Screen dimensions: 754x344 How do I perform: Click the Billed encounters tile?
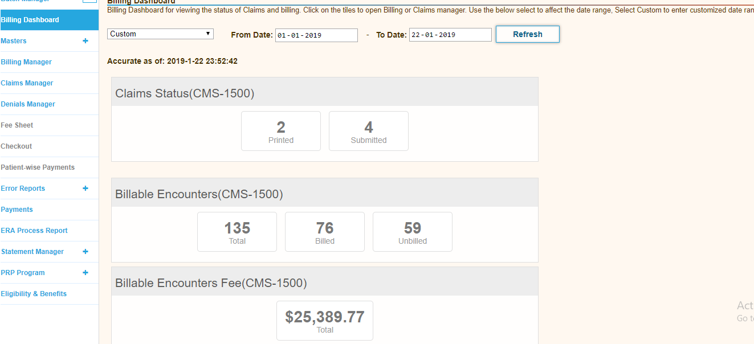[x=325, y=232]
